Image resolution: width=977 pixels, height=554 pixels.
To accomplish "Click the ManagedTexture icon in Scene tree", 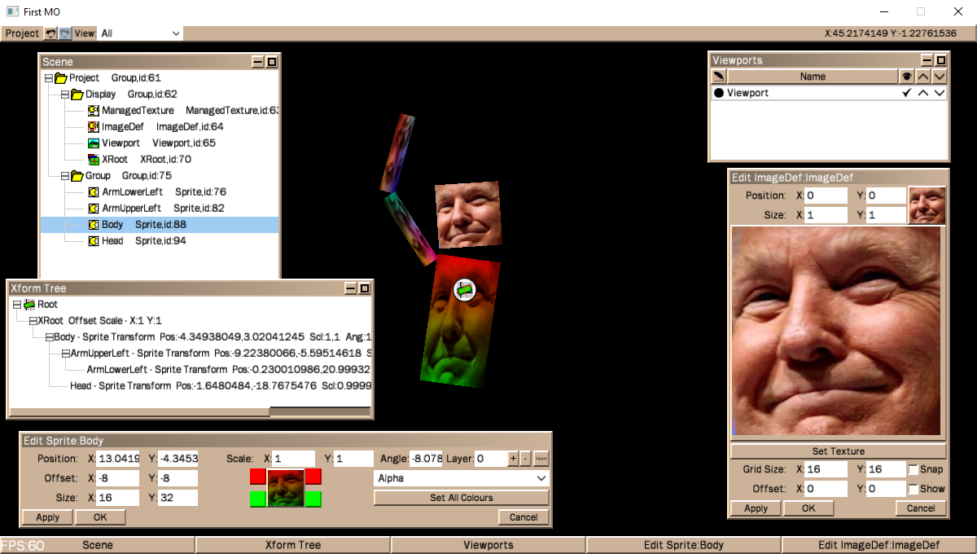I will (94, 111).
